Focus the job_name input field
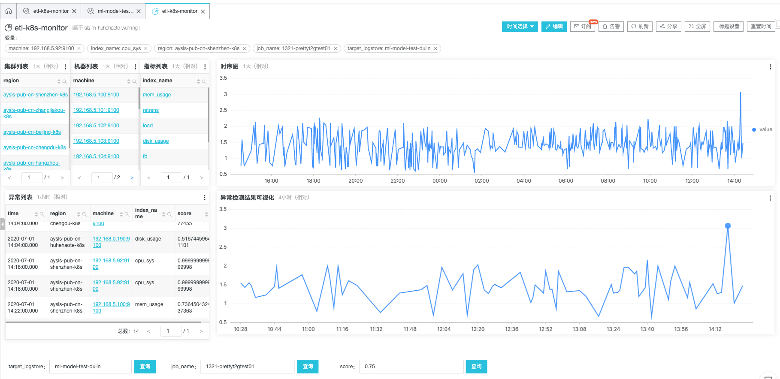This screenshot has width=780, height=379. pyautogui.click(x=247, y=367)
